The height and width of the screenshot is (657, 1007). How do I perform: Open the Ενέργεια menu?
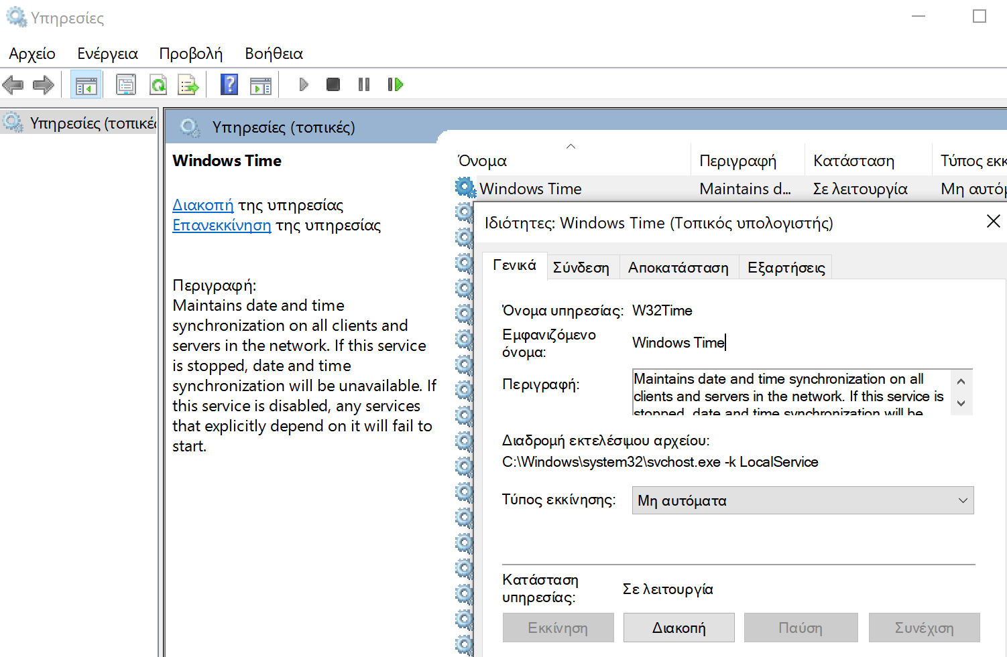[107, 53]
